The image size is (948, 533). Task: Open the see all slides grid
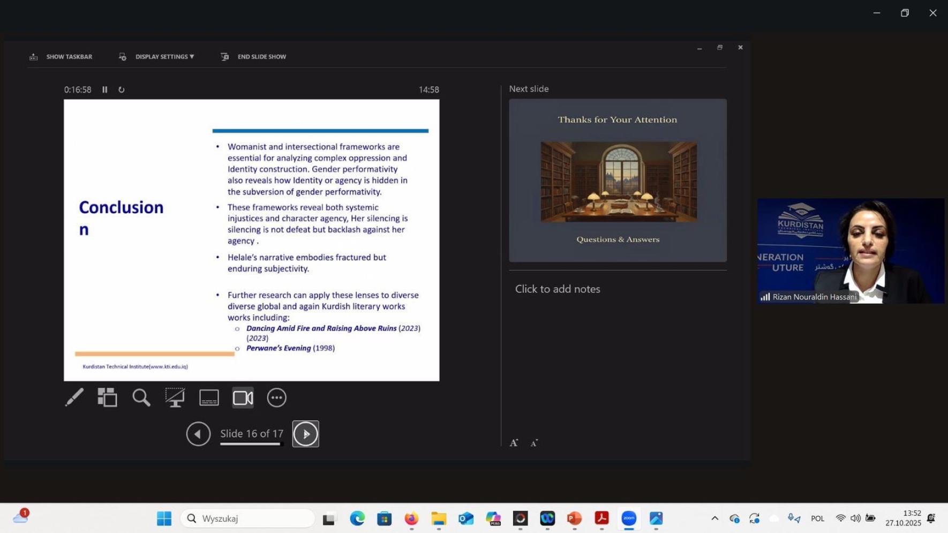107,397
